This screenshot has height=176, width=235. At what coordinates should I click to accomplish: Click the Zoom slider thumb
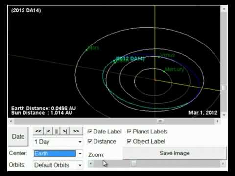point(134,163)
